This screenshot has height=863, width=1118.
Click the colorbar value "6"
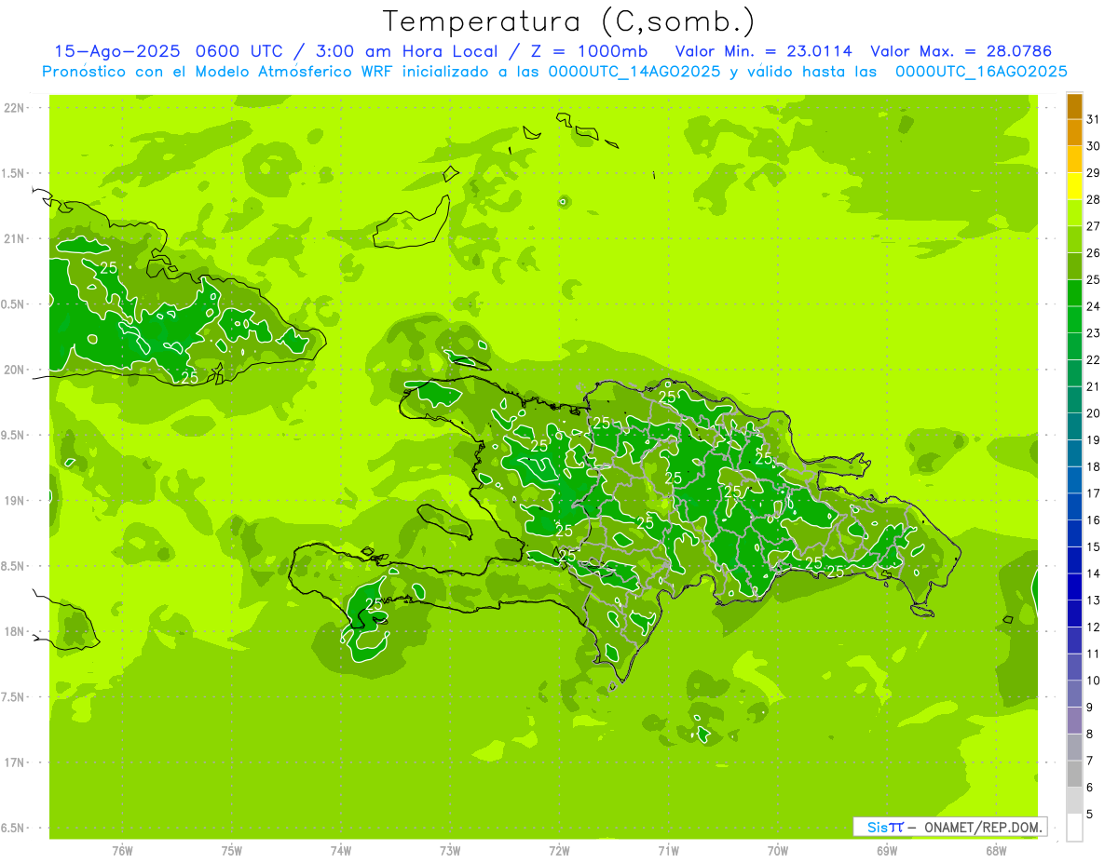(1089, 788)
